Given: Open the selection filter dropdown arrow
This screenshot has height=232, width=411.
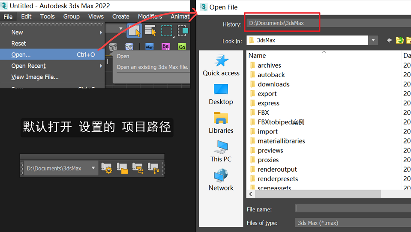Looking at the screenshot, I should pos(120,29).
